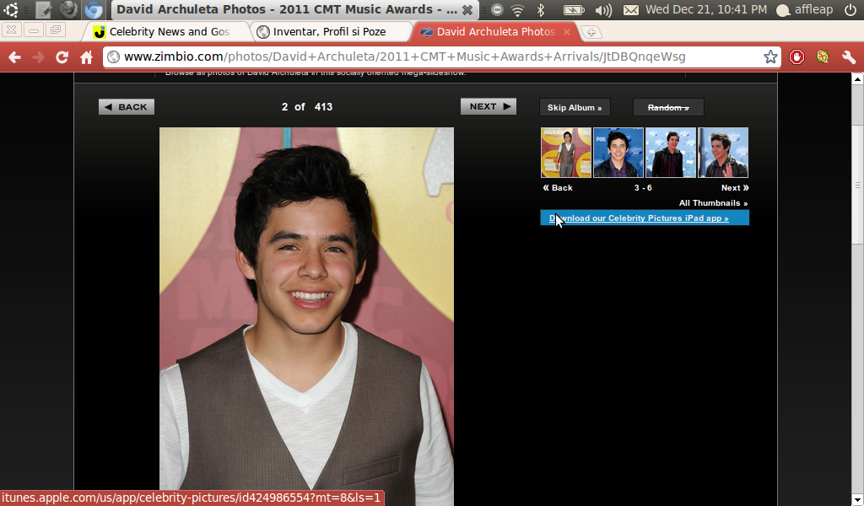Go back using browser back arrow
This screenshot has width=864, height=506.
(x=15, y=57)
